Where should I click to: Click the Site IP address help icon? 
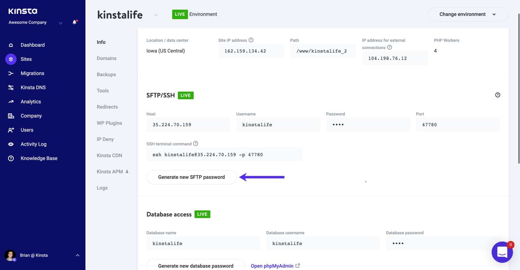pyautogui.click(x=251, y=40)
